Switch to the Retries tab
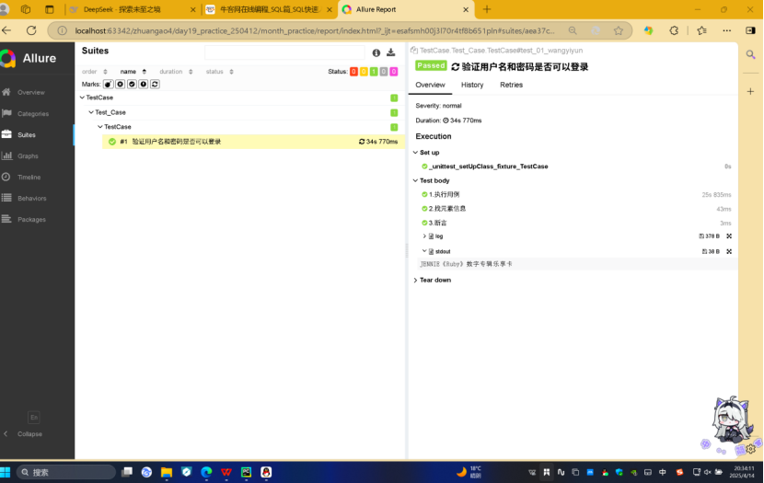 [x=511, y=85]
